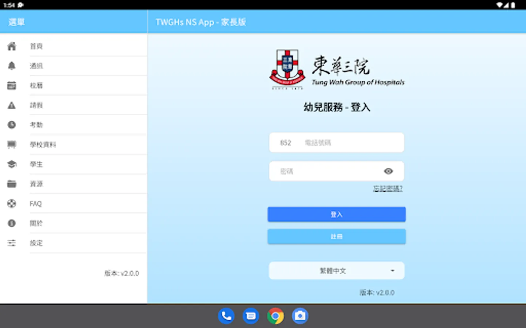Click the 電話號碼 phone number field
Image resolution: width=526 pixels, height=328 pixels.
352,142
